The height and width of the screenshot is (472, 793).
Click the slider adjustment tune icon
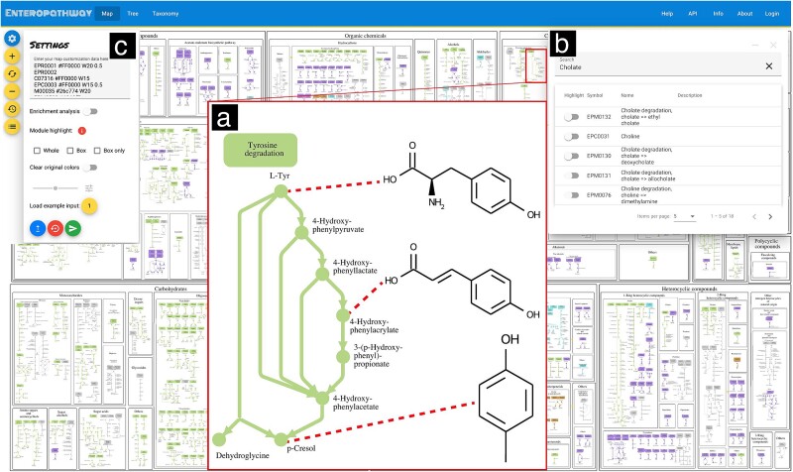pyautogui.click(x=89, y=188)
